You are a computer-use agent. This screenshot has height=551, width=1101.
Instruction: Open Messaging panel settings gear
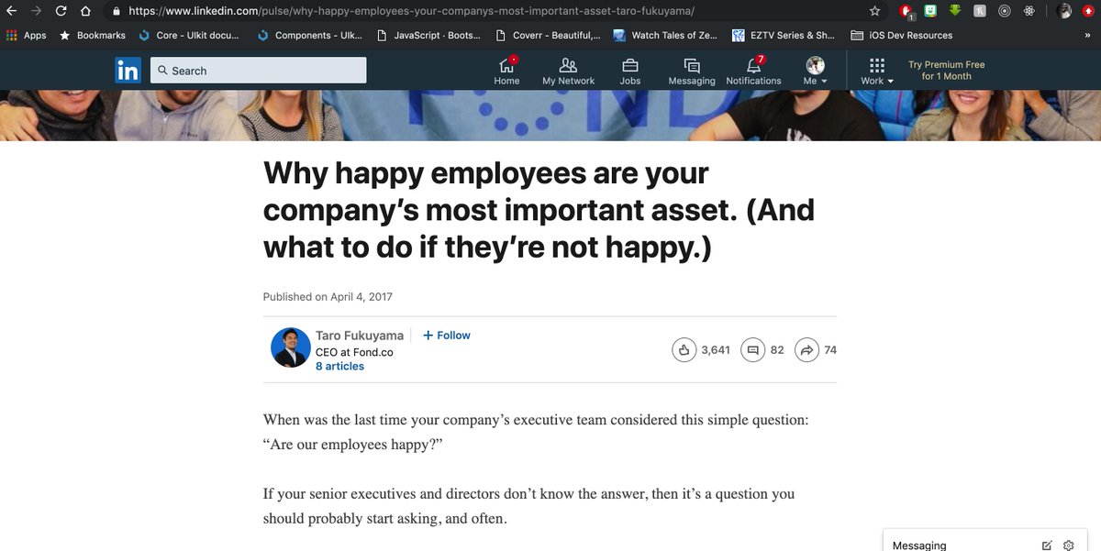click(x=1069, y=545)
